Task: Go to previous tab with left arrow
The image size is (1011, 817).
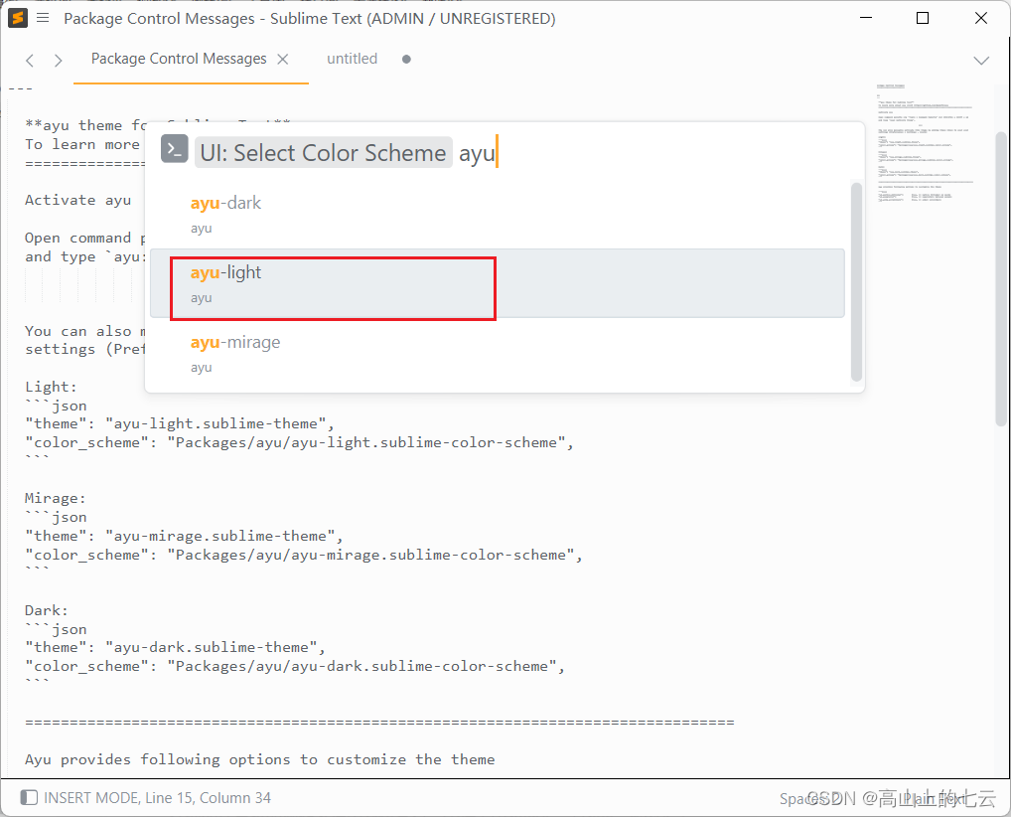Action: pyautogui.click(x=30, y=60)
